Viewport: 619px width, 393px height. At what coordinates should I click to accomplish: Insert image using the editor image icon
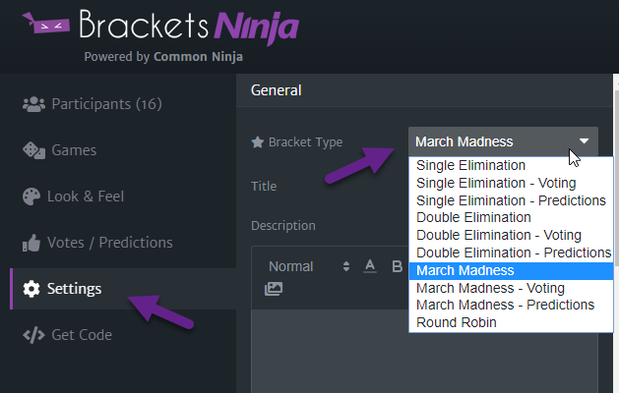[274, 289]
